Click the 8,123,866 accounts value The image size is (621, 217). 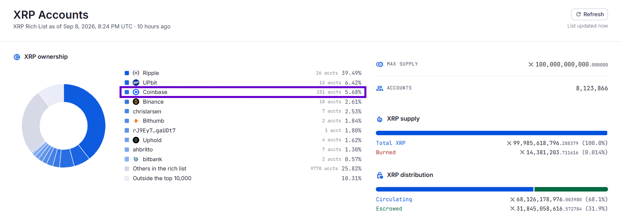click(x=592, y=88)
